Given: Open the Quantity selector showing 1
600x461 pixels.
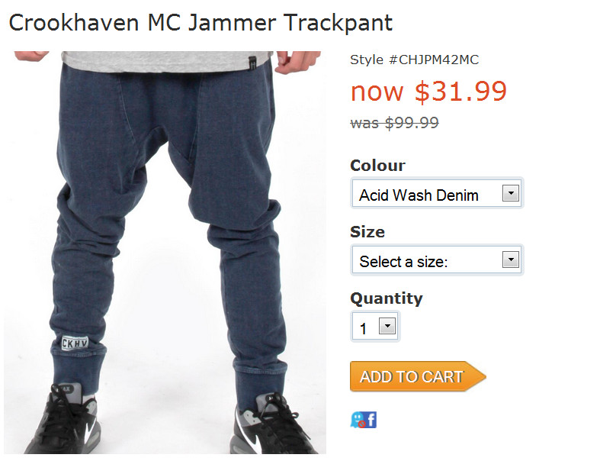Looking at the screenshot, I should [375, 327].
